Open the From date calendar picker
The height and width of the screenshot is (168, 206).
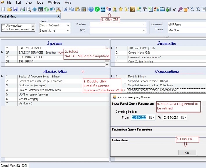point(152,117)
